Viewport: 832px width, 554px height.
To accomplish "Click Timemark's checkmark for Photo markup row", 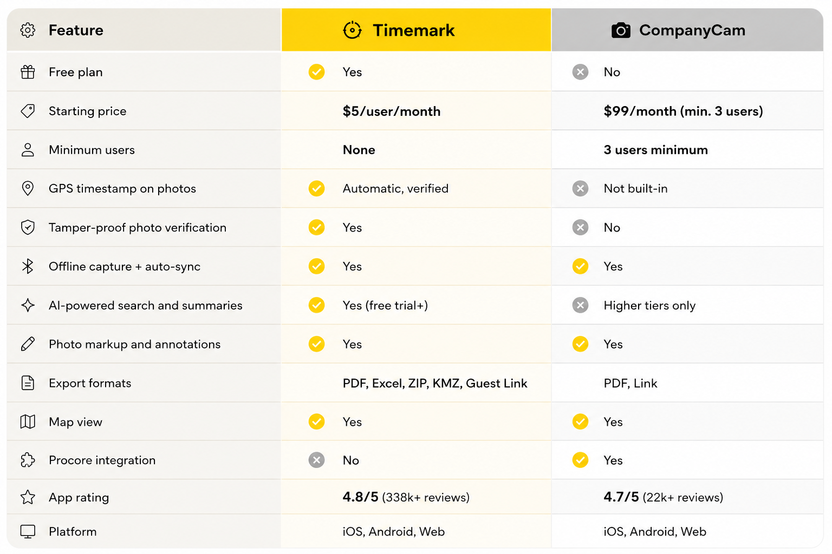I will tap(316, 344).
